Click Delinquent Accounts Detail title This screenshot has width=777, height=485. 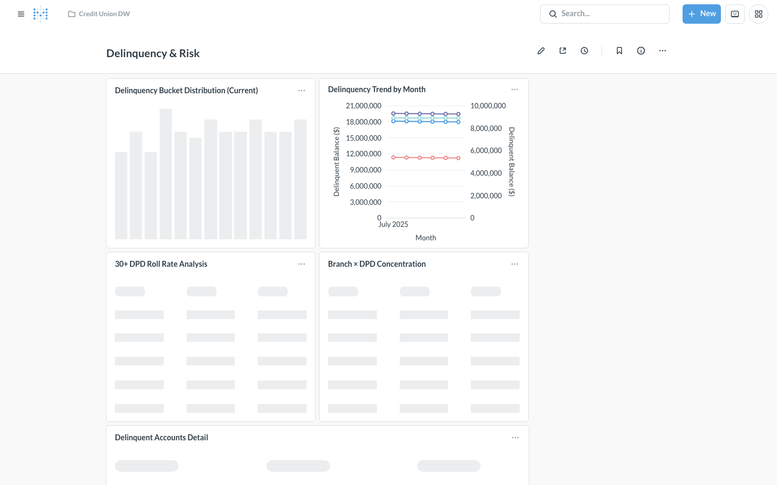[161, 438]
